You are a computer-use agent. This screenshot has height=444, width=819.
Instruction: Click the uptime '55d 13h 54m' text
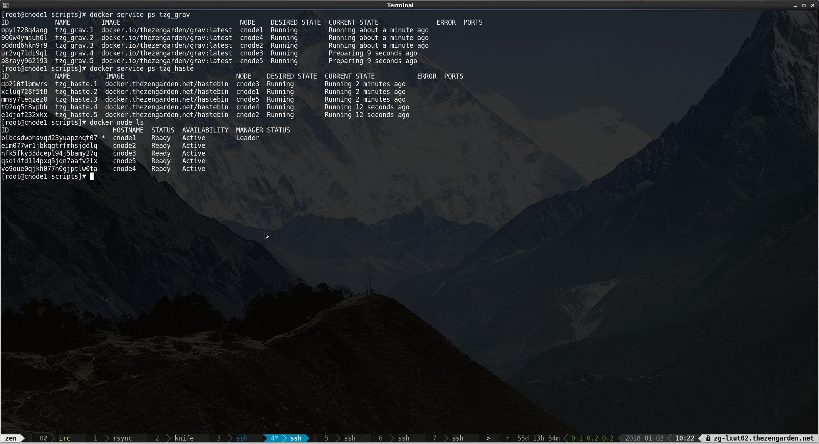539,438
